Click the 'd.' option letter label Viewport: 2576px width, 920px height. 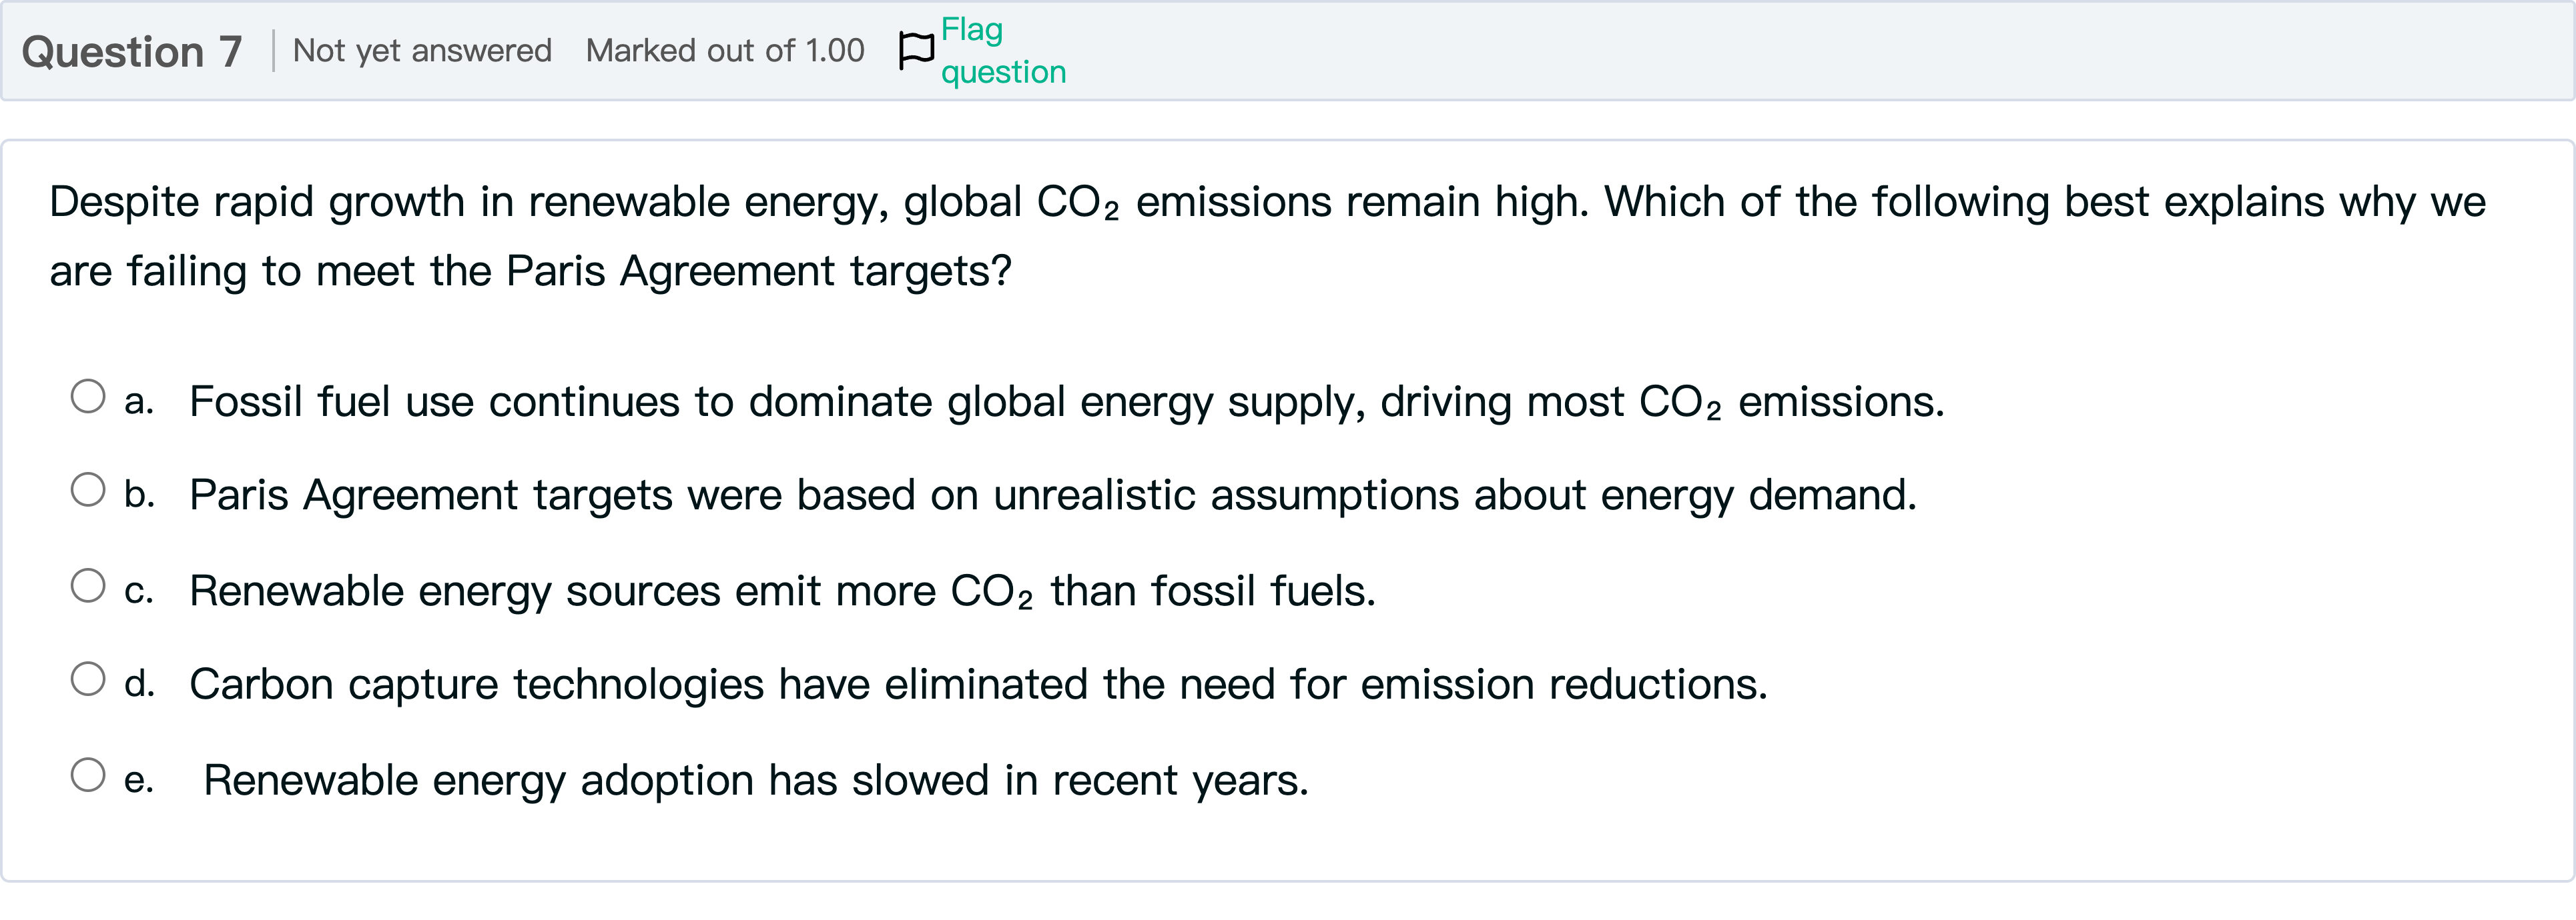[x=139, y=684]
